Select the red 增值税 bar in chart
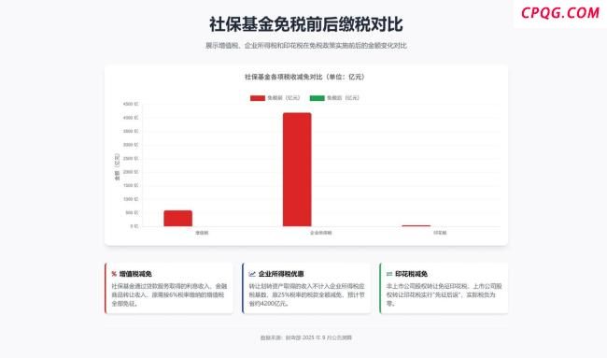The height and width of the screenshot is (358, 607). (178, 218)
